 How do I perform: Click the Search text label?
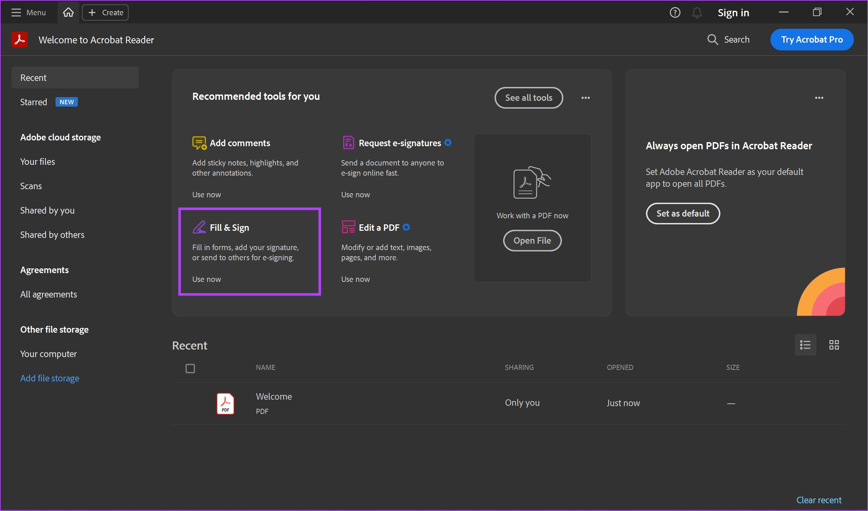pyautogui.click(x=737, y=40)
